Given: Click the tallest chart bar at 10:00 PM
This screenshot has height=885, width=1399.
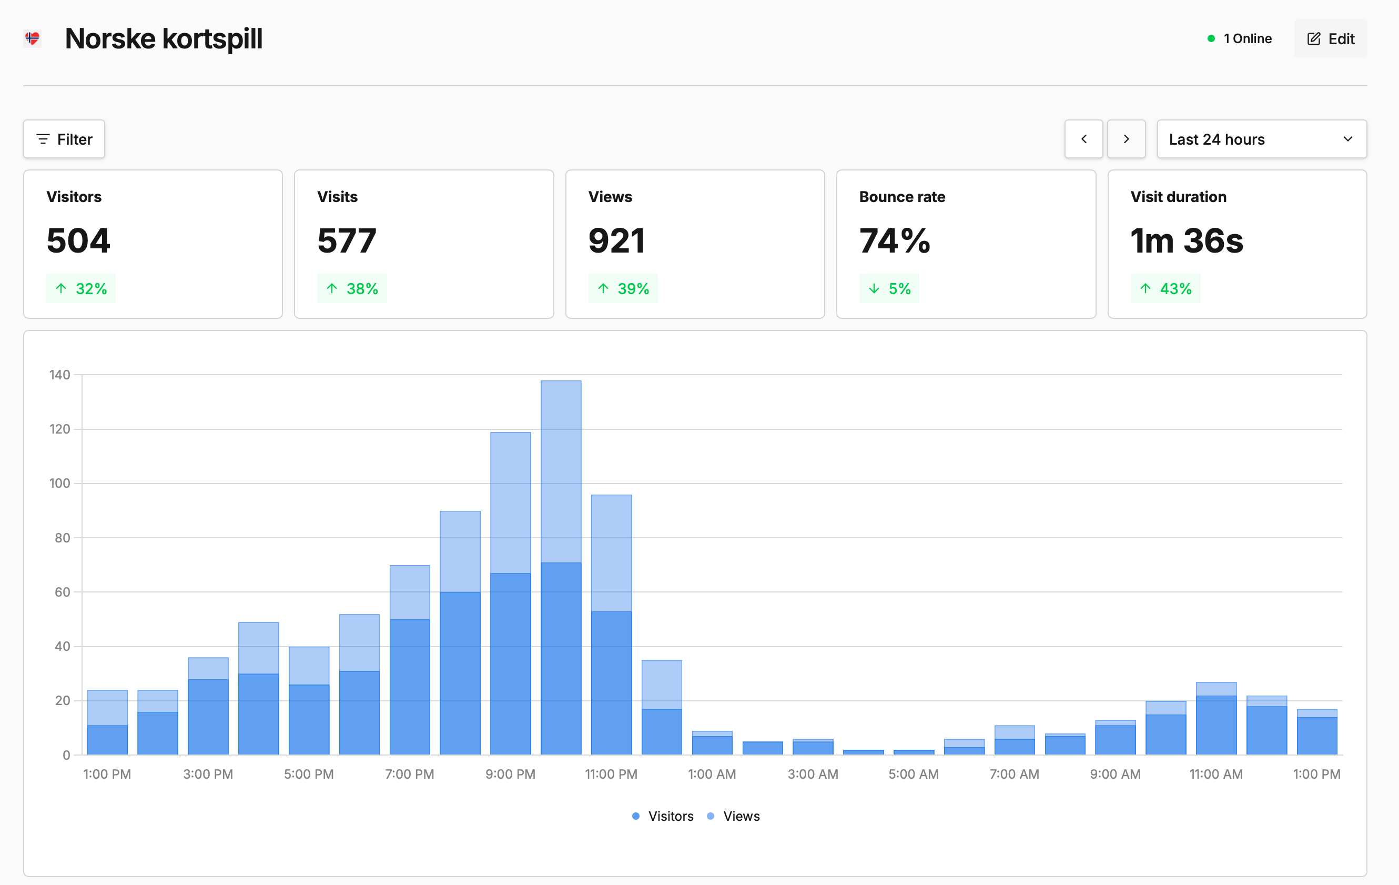Looking at the screenshot, I should (561, 568).
